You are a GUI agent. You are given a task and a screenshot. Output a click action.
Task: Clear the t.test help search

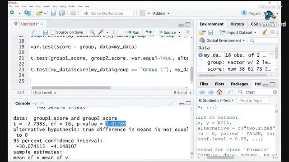275,92
